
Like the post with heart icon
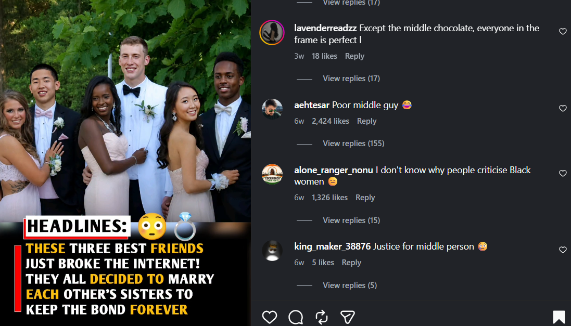coord(270,317)
